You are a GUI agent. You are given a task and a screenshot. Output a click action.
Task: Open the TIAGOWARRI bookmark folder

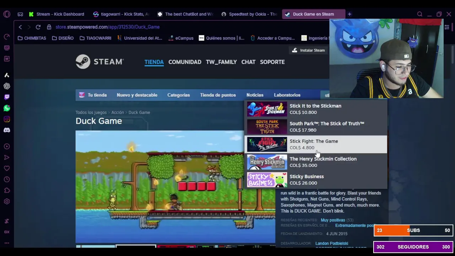point(95,38)
